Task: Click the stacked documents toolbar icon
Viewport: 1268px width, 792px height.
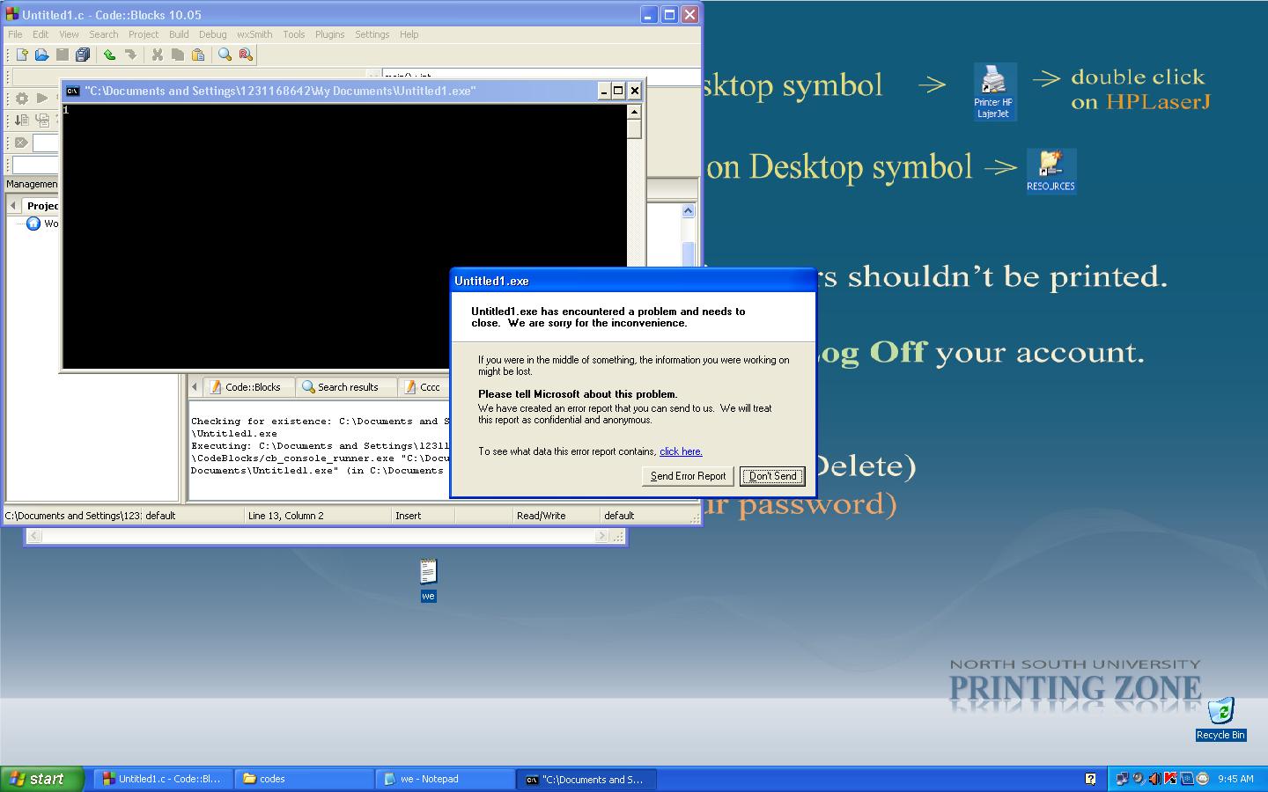Action: [41, 121]
